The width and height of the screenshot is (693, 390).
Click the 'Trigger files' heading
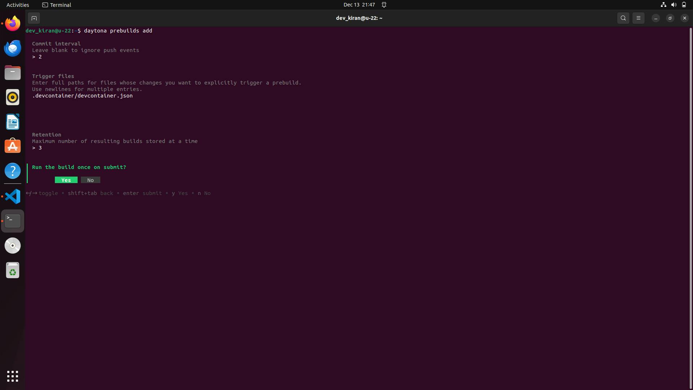[53, 76]
